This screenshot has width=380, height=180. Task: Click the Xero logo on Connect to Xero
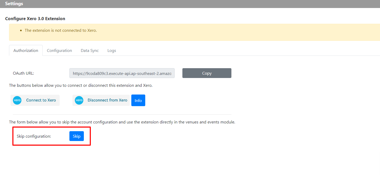pyautogui.click(x=17, y=100)
